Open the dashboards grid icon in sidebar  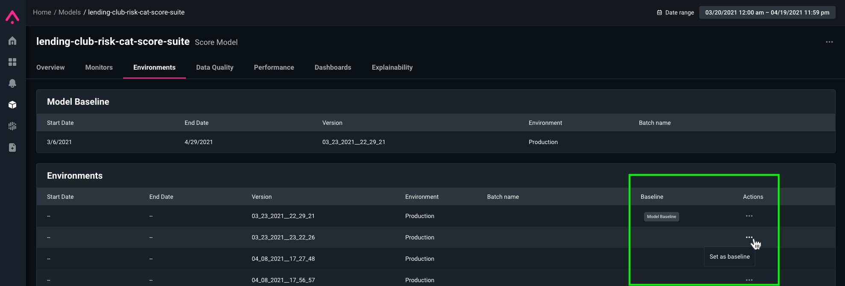12,62
